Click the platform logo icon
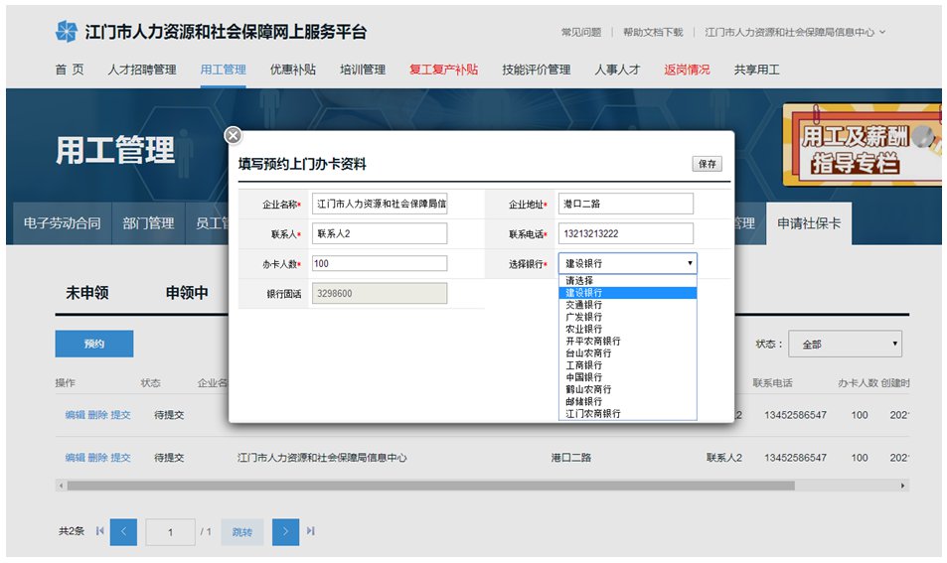This screenshot has height=563, width=947. pyautogui.click(x=66, y=32)
